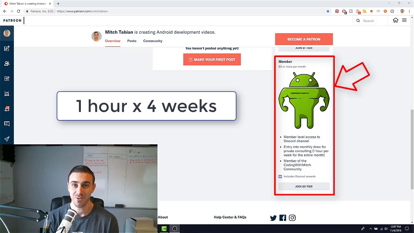Open the notifications bell icon with badge

click(7, 109)
